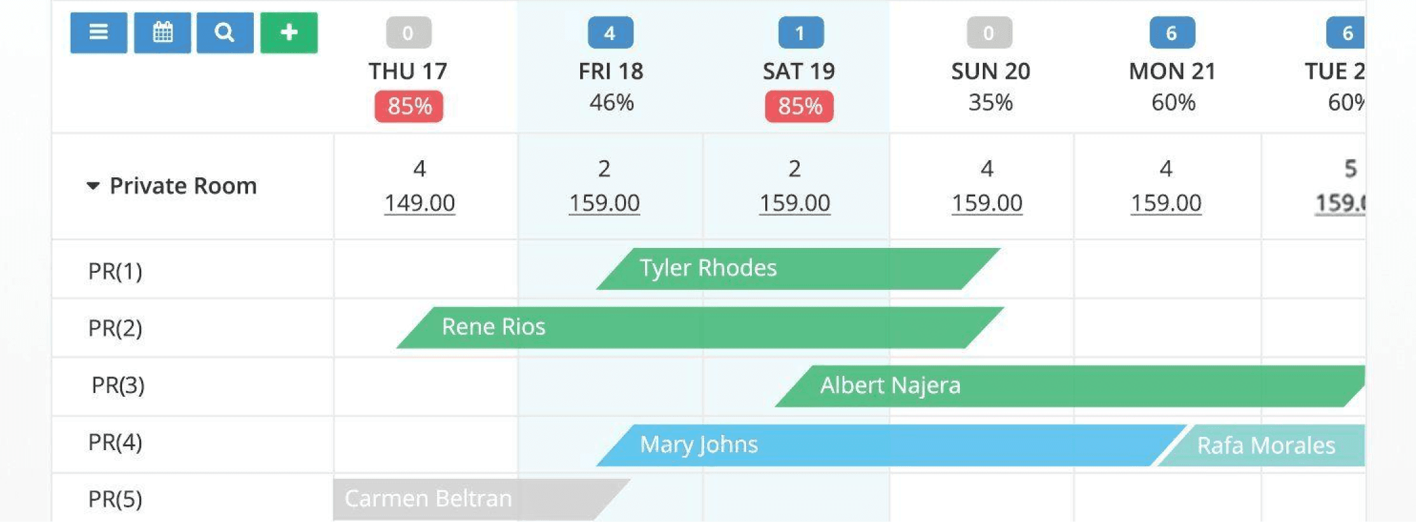Add new reservation with green plus button
The height and width of the screenshot is (522, 1416).
coord(289,32)
